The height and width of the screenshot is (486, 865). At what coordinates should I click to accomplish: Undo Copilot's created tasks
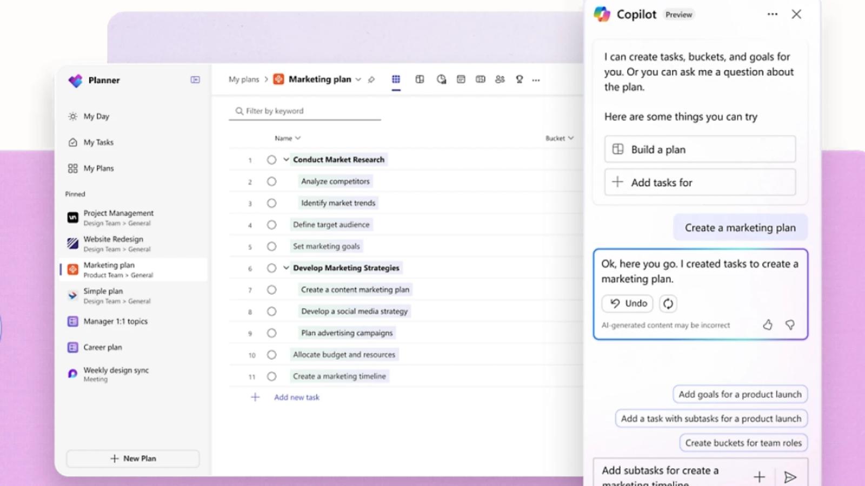pyautogui.click(x=628, y=303)
